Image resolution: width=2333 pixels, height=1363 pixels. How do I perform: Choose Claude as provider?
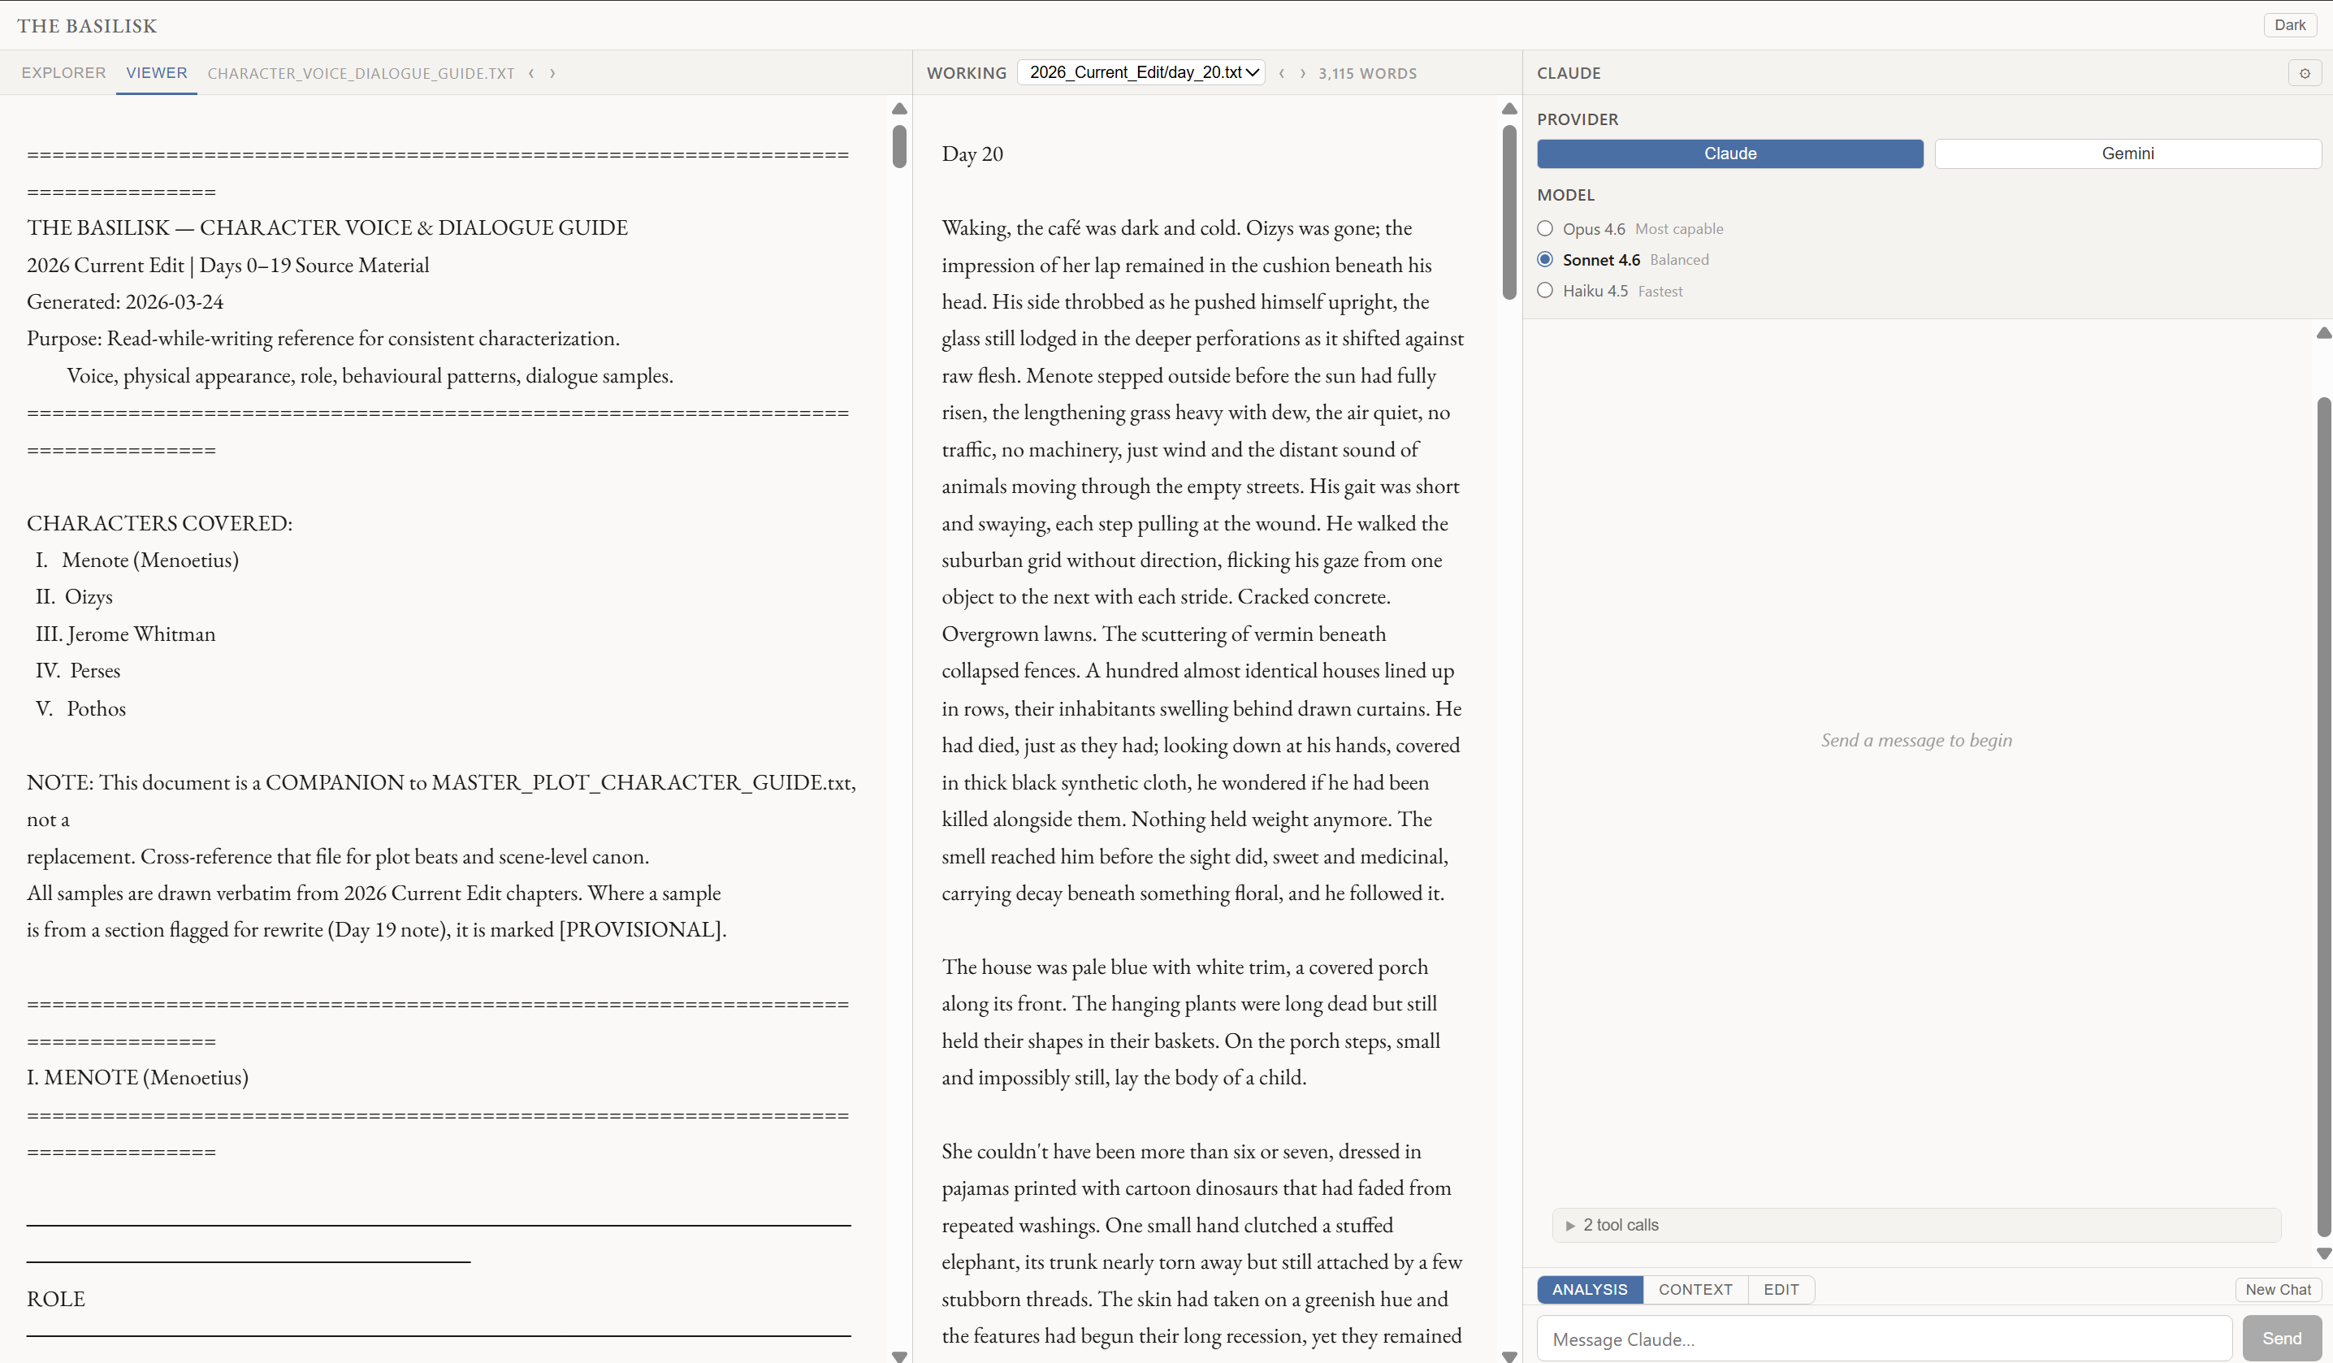click(1729, 154)
